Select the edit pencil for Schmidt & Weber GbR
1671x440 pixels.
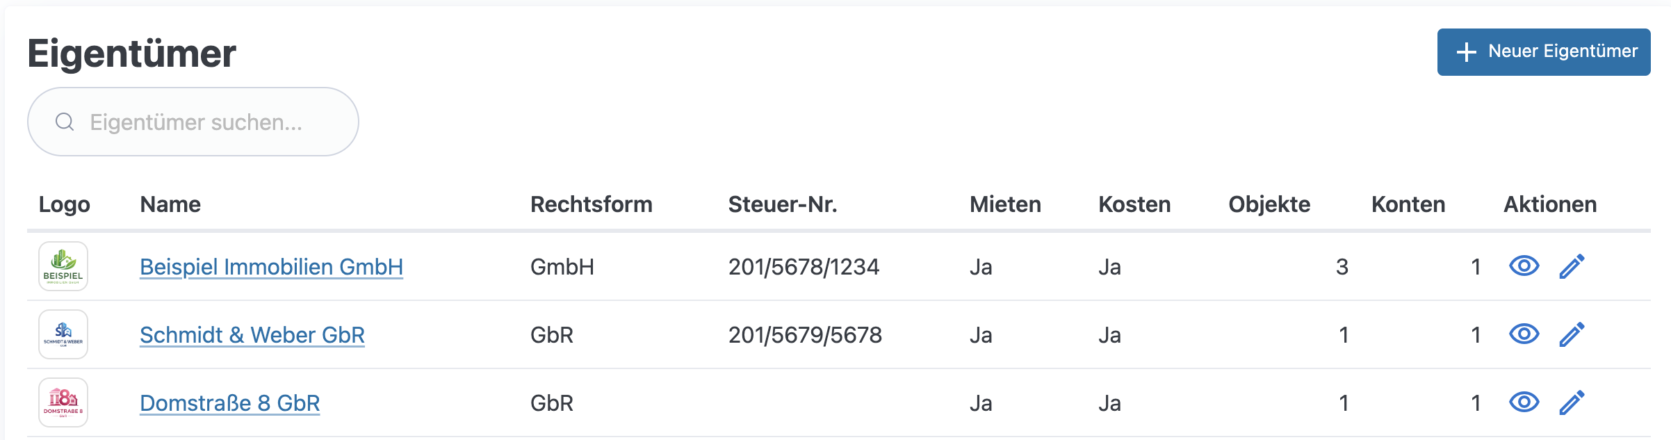point(1572,334)
